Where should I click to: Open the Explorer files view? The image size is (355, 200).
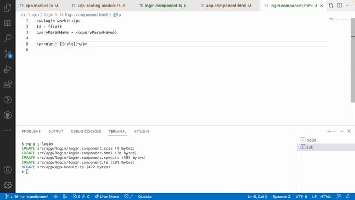coord(7,8)
